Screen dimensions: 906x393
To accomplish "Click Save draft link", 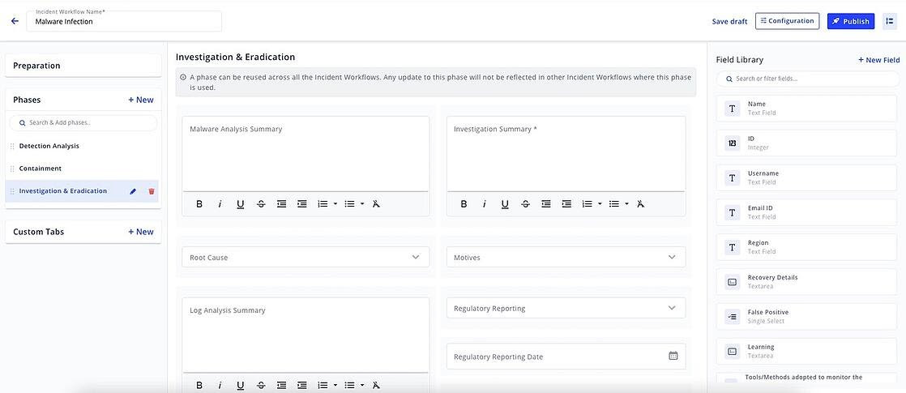I will [x=729, y=21].
